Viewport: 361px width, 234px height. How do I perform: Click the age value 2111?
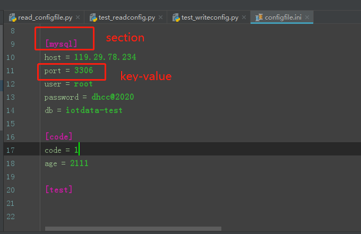click(x=79, y=163)
